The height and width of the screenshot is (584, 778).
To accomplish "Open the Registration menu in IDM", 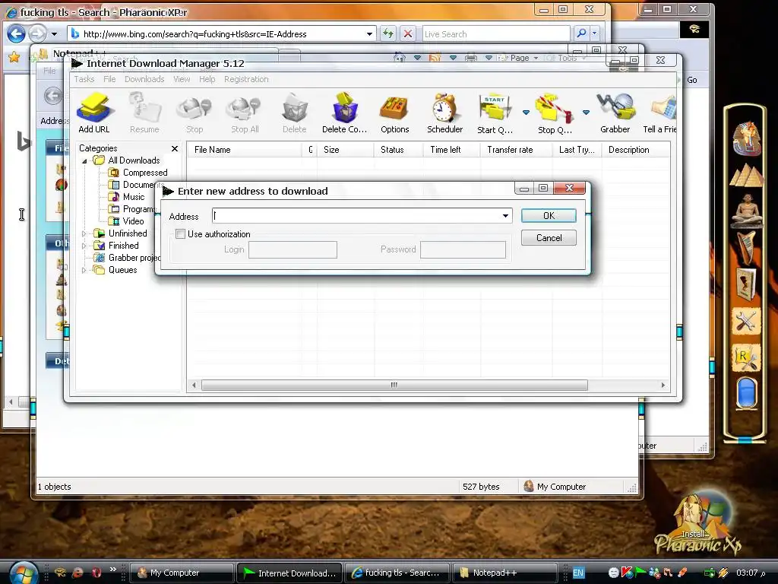I will click(x=246, y=79).
